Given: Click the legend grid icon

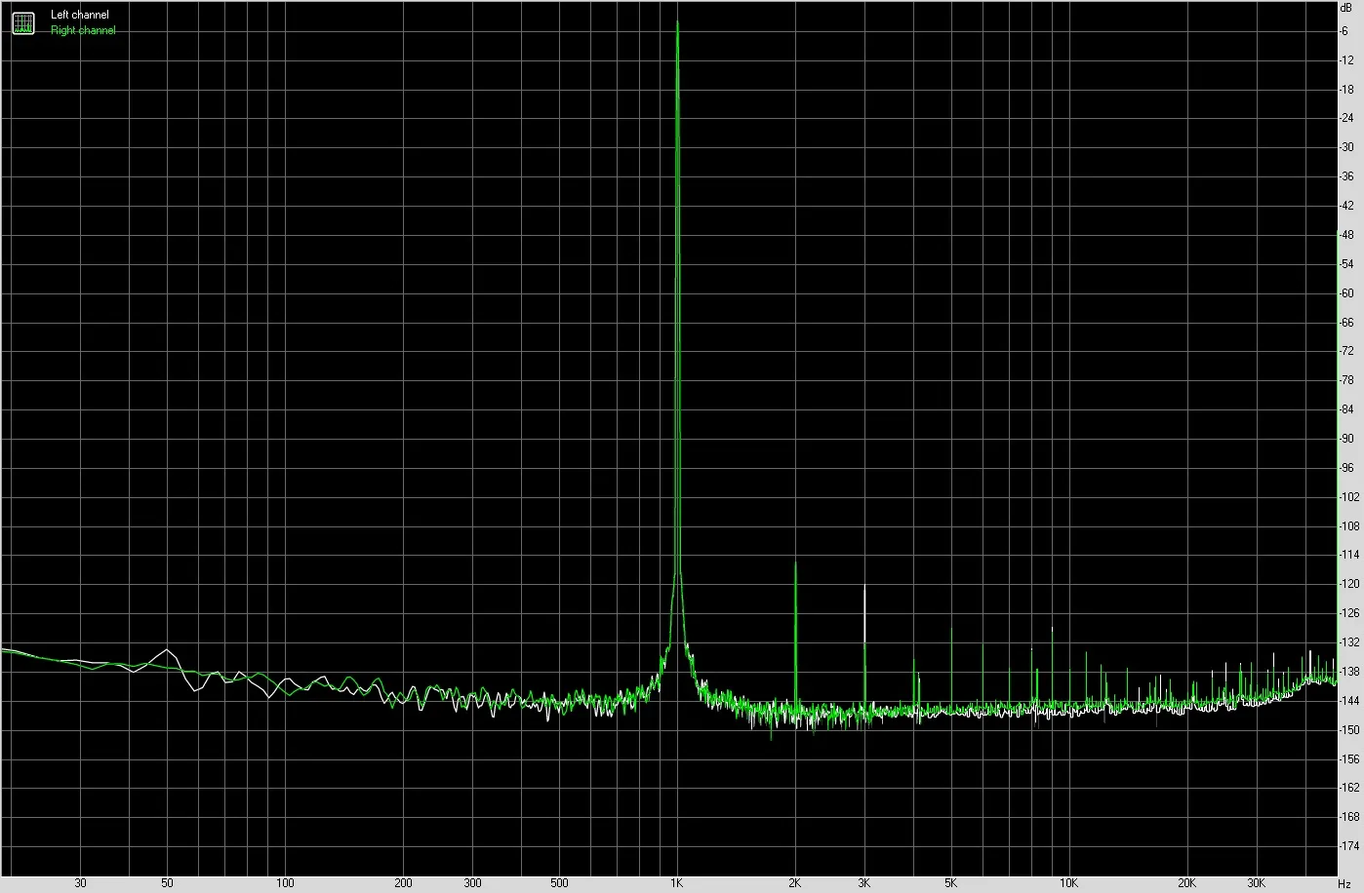Looking at the screenshot, I should 23,22.
